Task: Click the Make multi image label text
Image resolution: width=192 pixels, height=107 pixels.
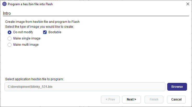Action: point(26,45)
